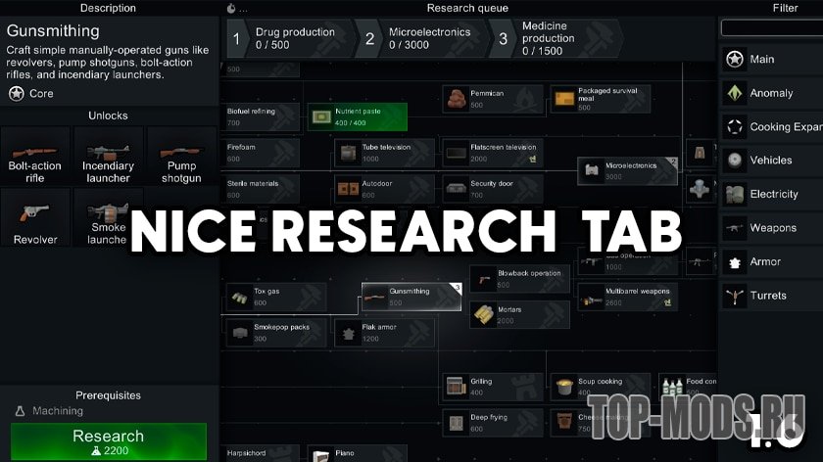Image resolution: width=823 pixels, height=462 pixels.
Task: Open the Cooking Expanded filter tab
Action: [x=772, y=127]
